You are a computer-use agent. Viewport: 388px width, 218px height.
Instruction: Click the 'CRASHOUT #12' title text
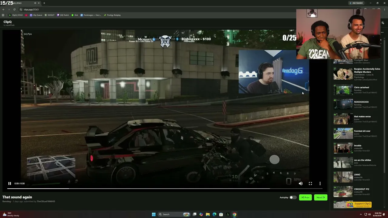point(361,189)
